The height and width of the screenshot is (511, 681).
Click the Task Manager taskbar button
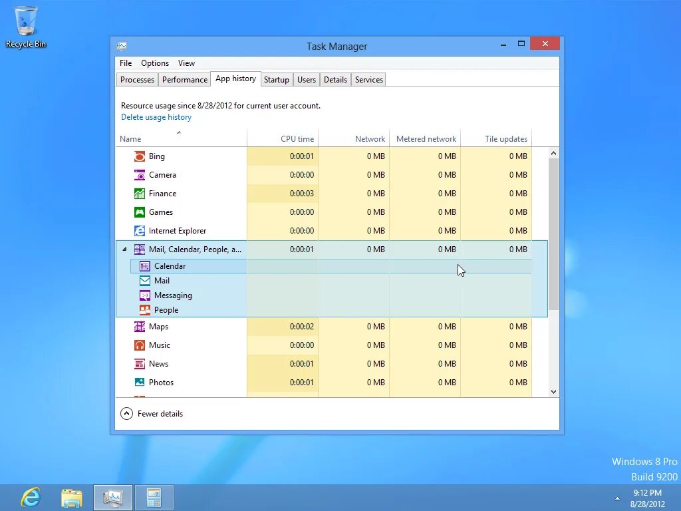tap(113, 498)
